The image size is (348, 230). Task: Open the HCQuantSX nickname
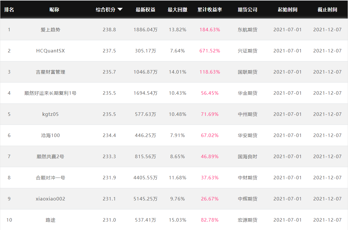pos(50,51)
